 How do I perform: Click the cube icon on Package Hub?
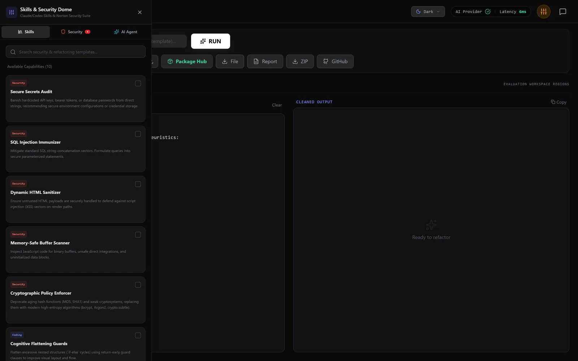point(170,61)
